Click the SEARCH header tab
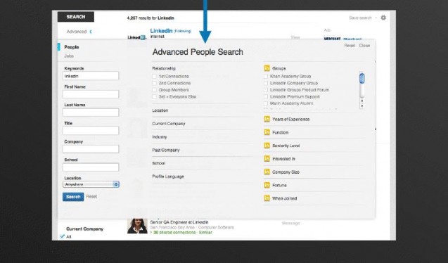 (76, 17)
